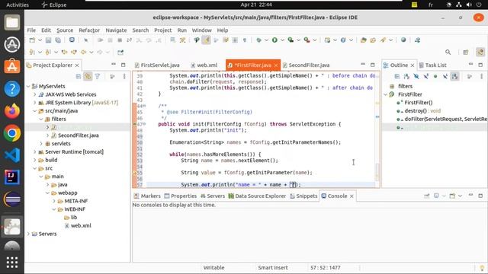Image resolution: width=488 pixels, height=274 pixels.
Task: Select doFilter method in Outline
Action: pyautogui.click(x=442, y=119)
